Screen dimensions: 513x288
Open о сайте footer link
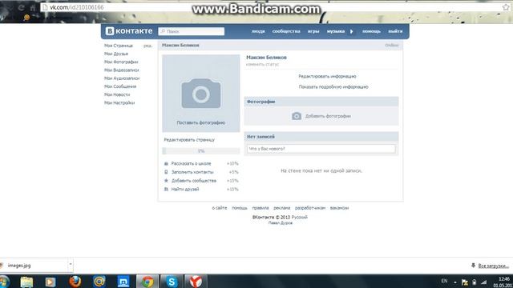point(219,208)
